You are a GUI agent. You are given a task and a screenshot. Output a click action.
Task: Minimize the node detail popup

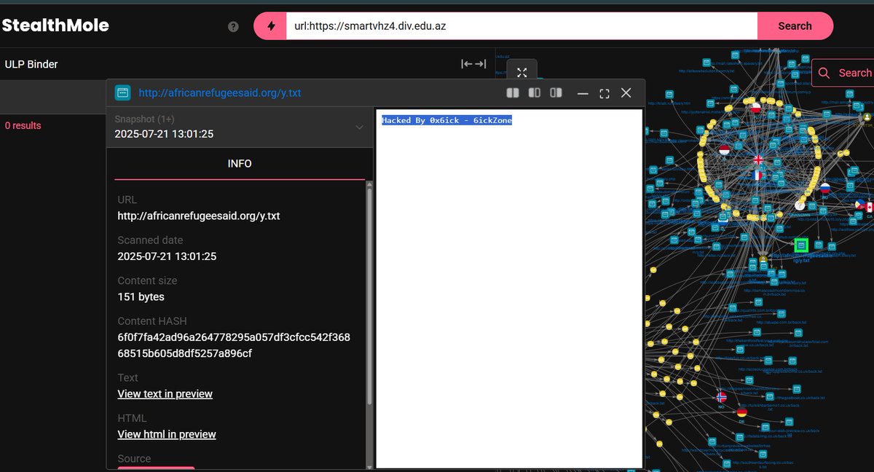(583, 93)
